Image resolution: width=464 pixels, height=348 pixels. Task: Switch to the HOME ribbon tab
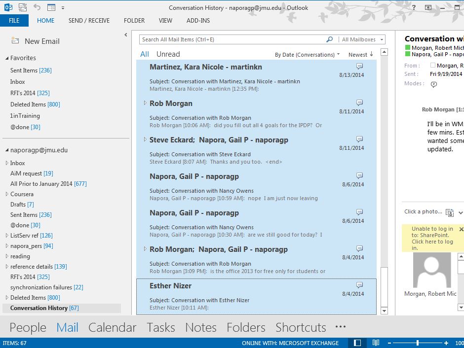click(x=45, y=20)
